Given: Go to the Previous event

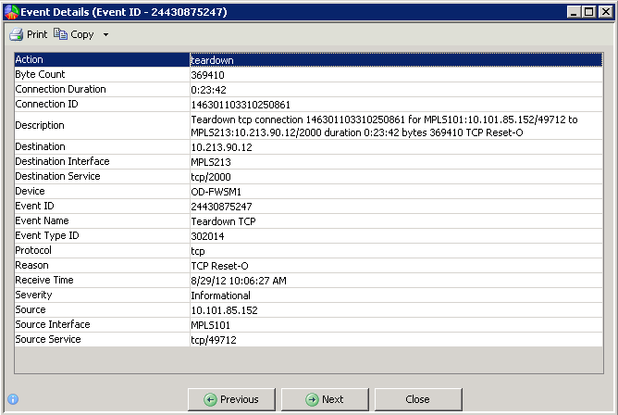Looking at the screenshot, I should click(x=231, y=399).
